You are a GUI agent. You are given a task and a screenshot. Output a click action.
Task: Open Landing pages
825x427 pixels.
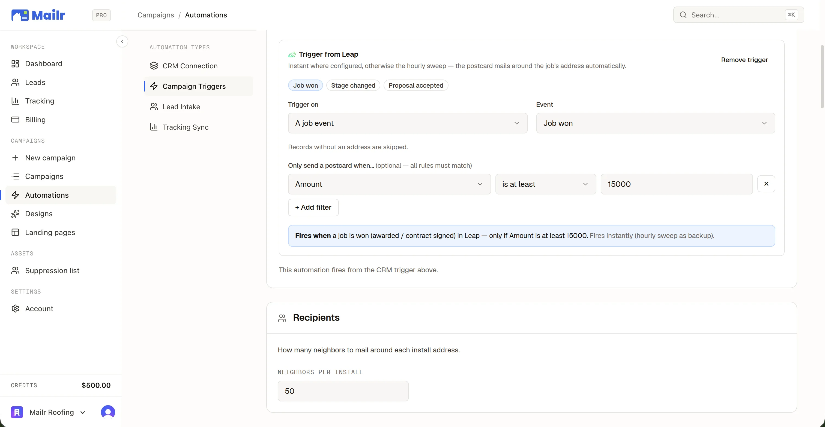tap(61, 232)
